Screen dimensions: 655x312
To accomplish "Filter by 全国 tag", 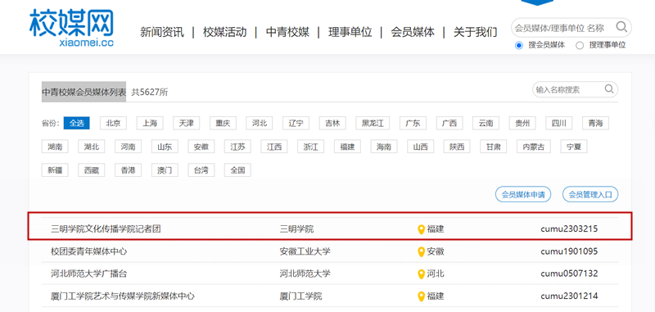I will pyautogui.click(x=237, y=170).
